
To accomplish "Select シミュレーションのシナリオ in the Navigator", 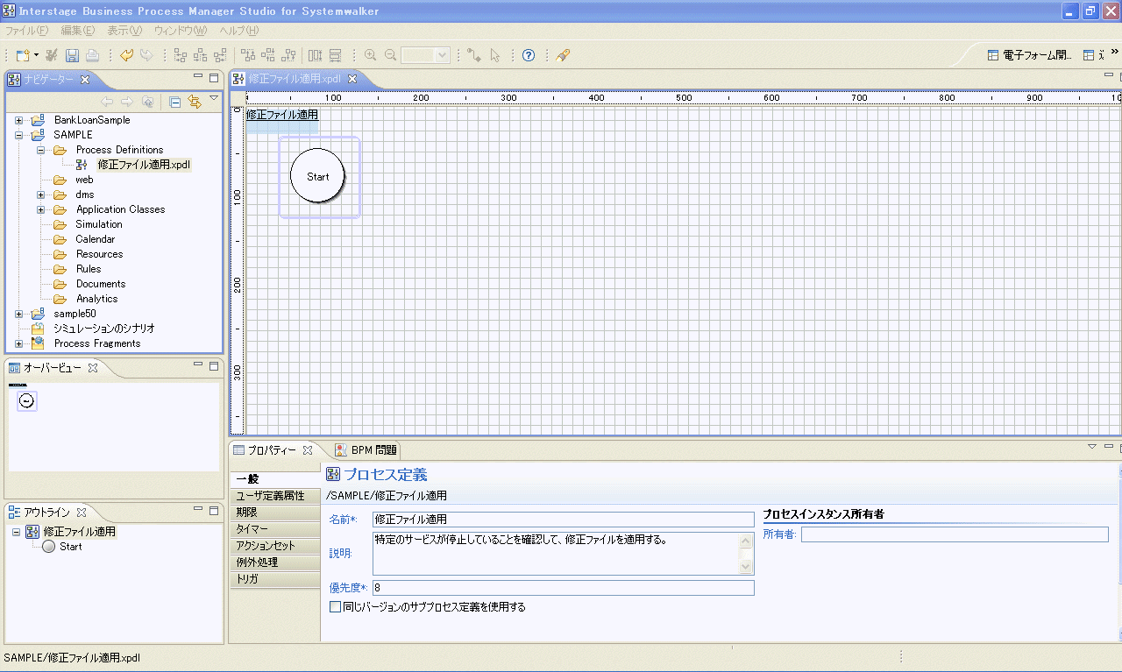I will (x=104, y=329).
